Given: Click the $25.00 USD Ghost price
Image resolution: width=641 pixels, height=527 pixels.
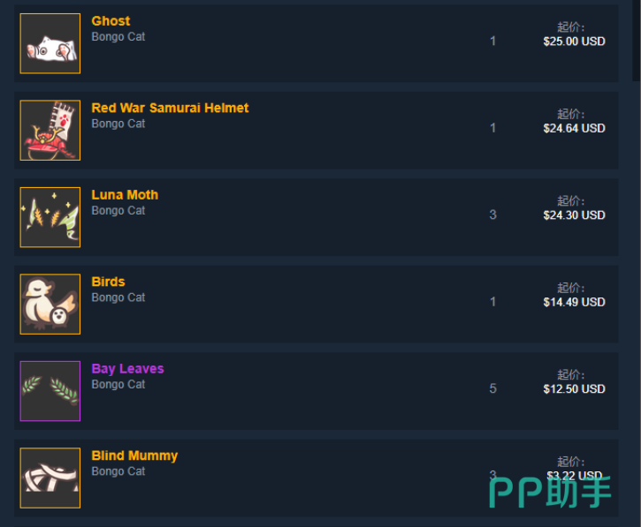Looking at the screenshot, I should 574,41.
